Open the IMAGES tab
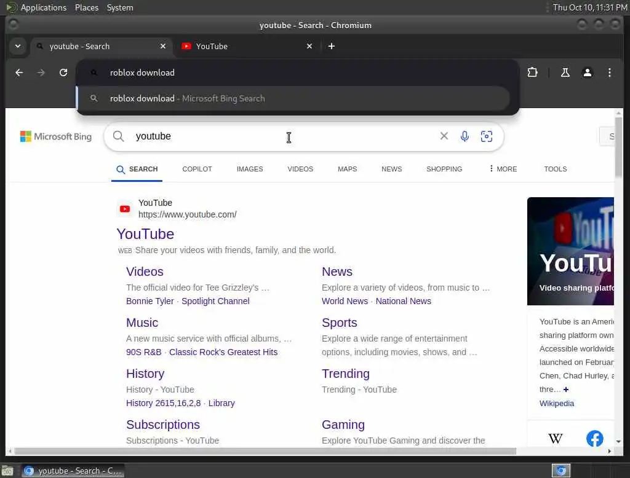 [x=250, y=169]
